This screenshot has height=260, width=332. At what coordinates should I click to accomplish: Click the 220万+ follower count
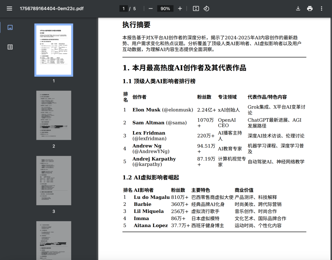206,136
